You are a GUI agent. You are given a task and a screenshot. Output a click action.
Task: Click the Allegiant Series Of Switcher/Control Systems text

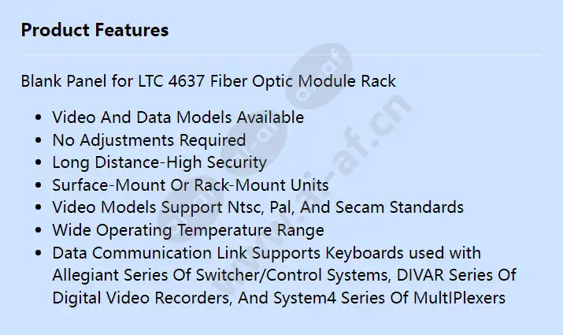click(x=220, y=275)
